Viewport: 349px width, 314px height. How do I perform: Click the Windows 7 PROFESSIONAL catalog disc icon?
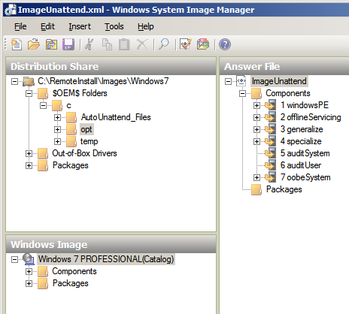[x=29, y=259]
